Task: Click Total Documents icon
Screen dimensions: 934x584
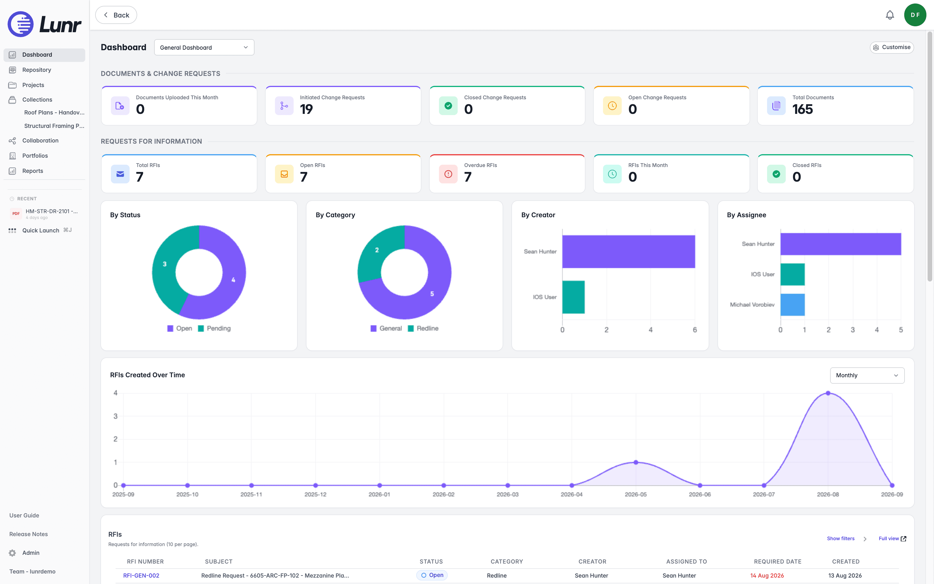Action: [776, 106]
